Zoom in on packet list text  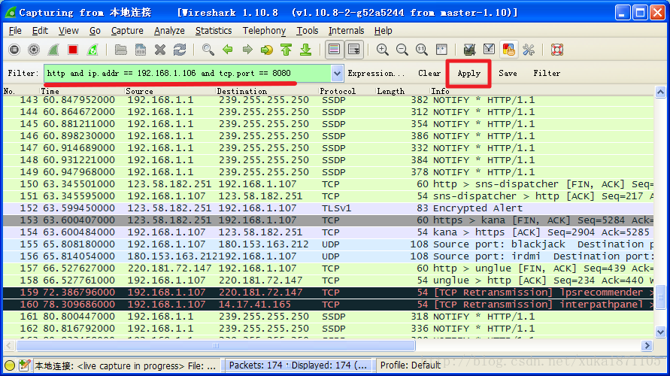coord(383,50)
